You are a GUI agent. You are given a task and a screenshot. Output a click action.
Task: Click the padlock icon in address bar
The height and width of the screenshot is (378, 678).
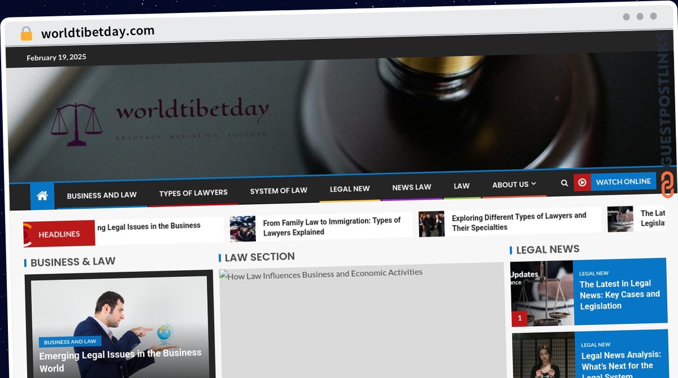pos(27,34)
